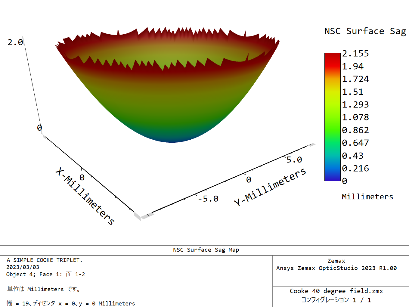Select the 0.43 legend value
The height and width of the screenshot is (307, 409).
tap(353, 156)
